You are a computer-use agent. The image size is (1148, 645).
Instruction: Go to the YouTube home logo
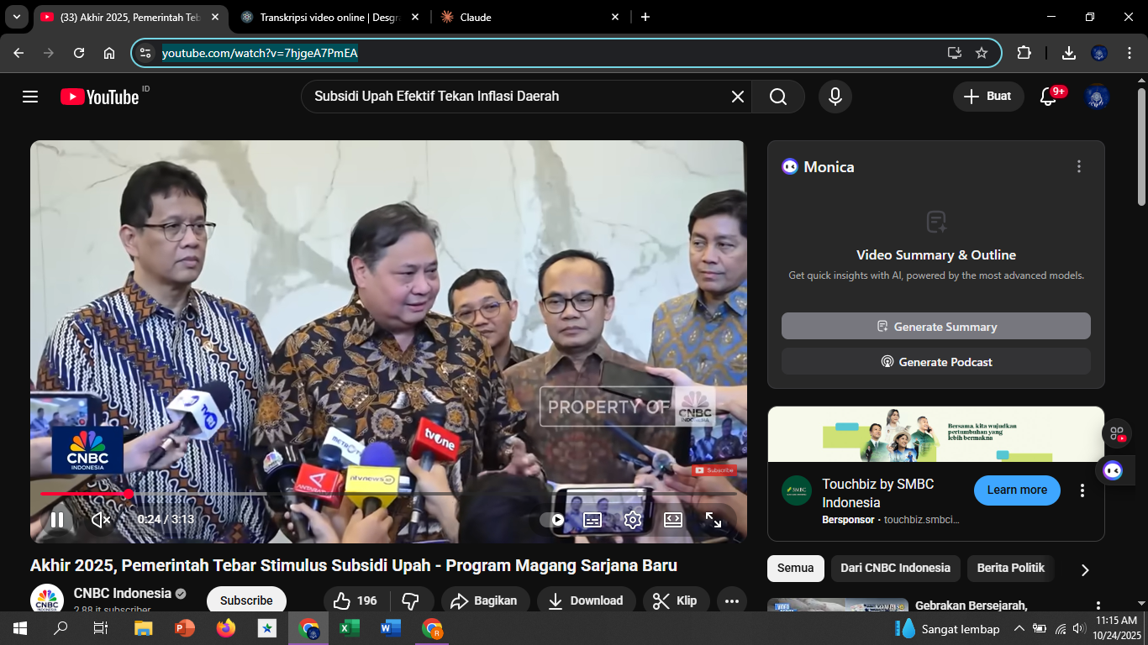(x=99, y=97)
